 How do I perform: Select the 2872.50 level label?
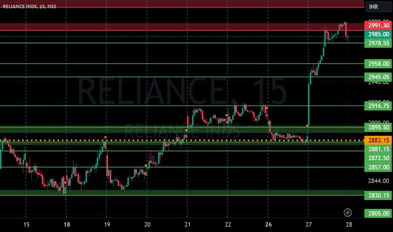(x=378, y=158)
